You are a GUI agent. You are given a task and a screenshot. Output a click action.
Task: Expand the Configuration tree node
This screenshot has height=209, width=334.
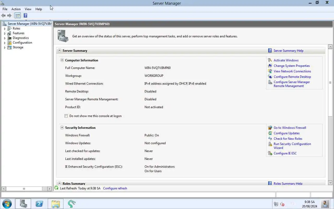pos(5,43)
